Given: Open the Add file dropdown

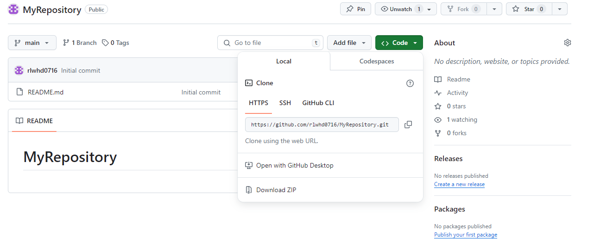Looking at the screenshot, I should pyautogui.click(x=349, y=43).
